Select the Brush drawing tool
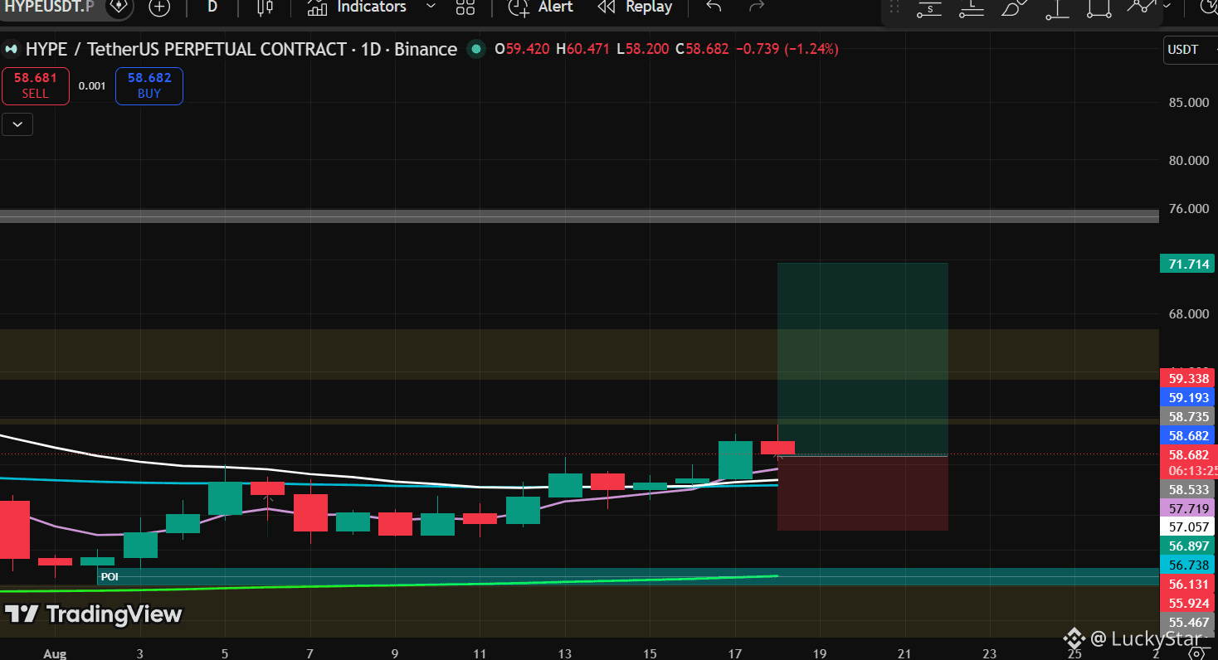Image resolution: width=1218 pixels, height=660 pixels. 1014,7
